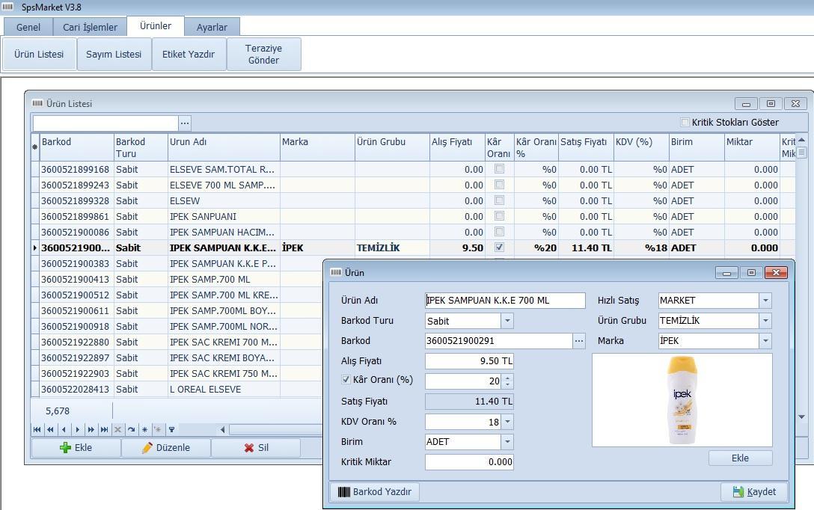Click into Ürün Adı text field
Image resolution: width=814 pixels, height=510 pixels.
tap(505, 301)
